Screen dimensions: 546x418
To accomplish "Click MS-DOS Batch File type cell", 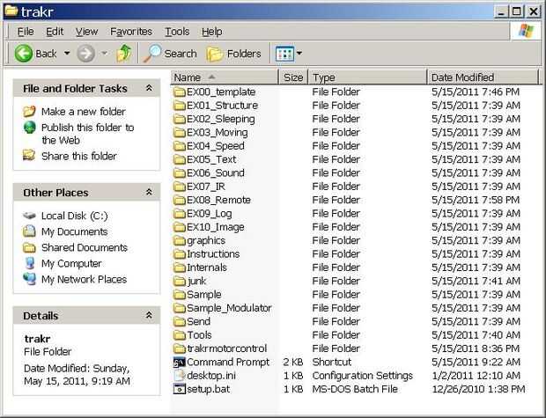I will click(355, 389).
